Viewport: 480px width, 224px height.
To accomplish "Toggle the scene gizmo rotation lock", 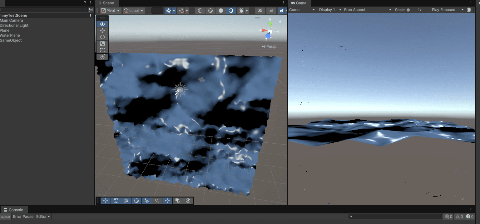I will [280, 21].
